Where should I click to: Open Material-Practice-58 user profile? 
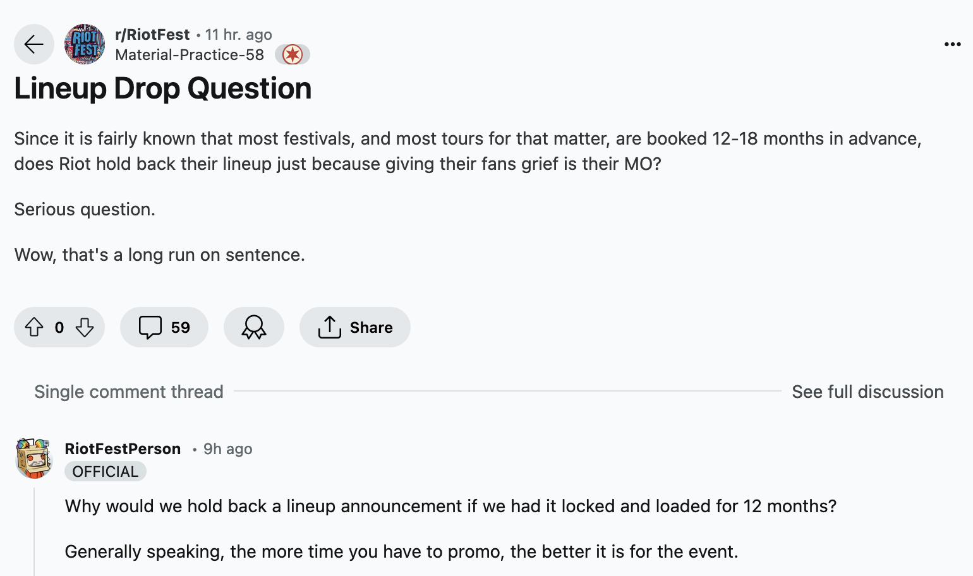pyautogui.click(x=190, y=55)
